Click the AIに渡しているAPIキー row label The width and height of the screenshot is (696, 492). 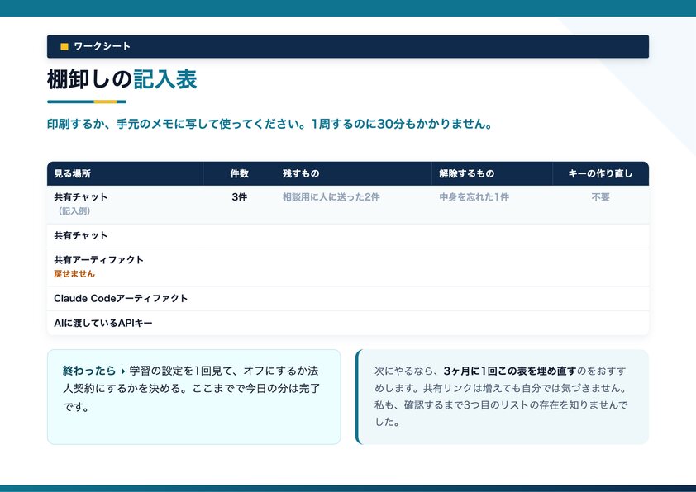pos(103,323)
